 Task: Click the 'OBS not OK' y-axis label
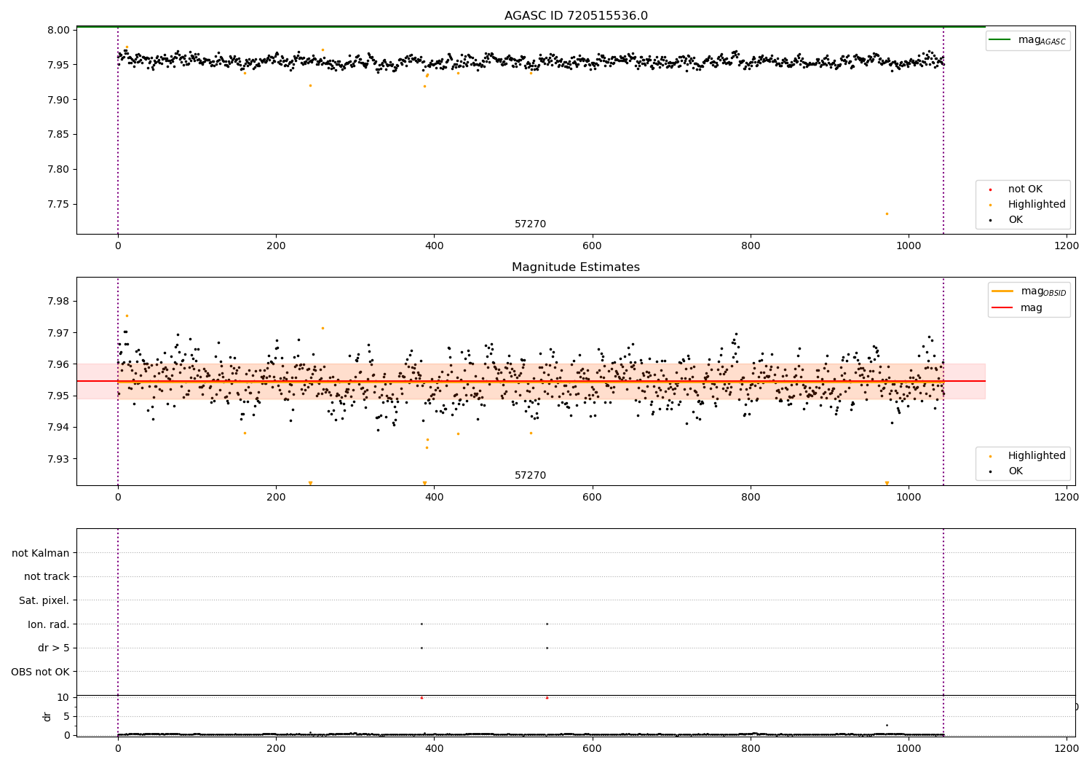pos(41,672)
